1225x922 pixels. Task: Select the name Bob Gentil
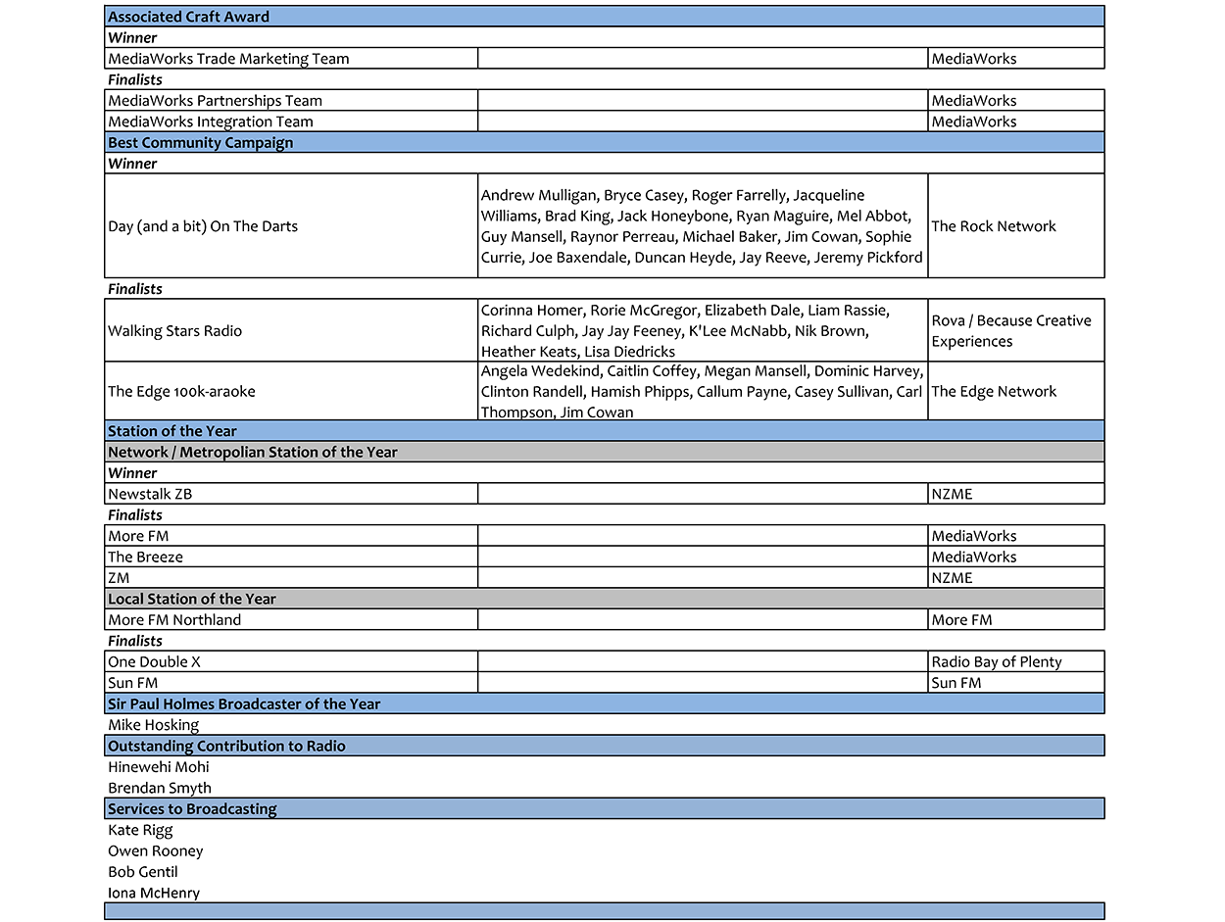click(x=143, y=872)
